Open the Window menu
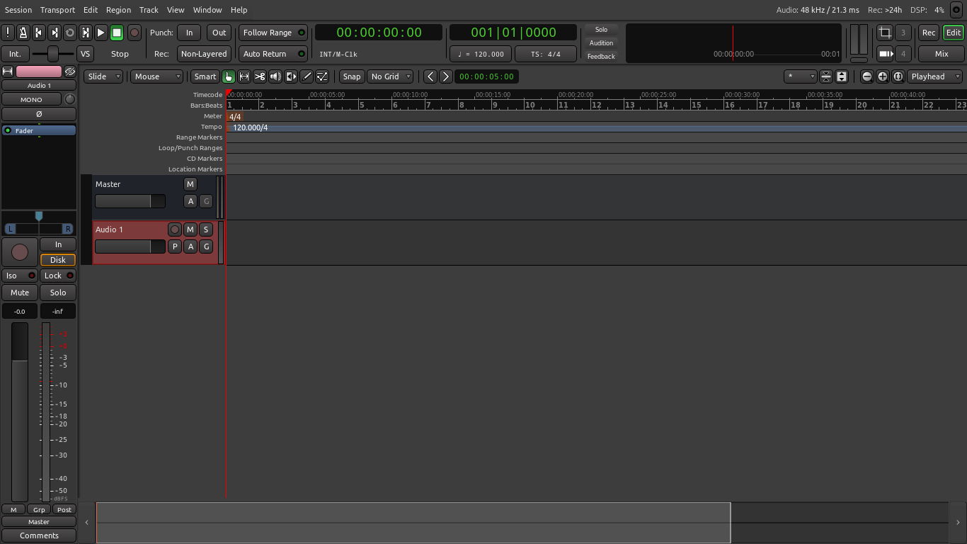This screenshot has height=544, width=967. (207, 10)
